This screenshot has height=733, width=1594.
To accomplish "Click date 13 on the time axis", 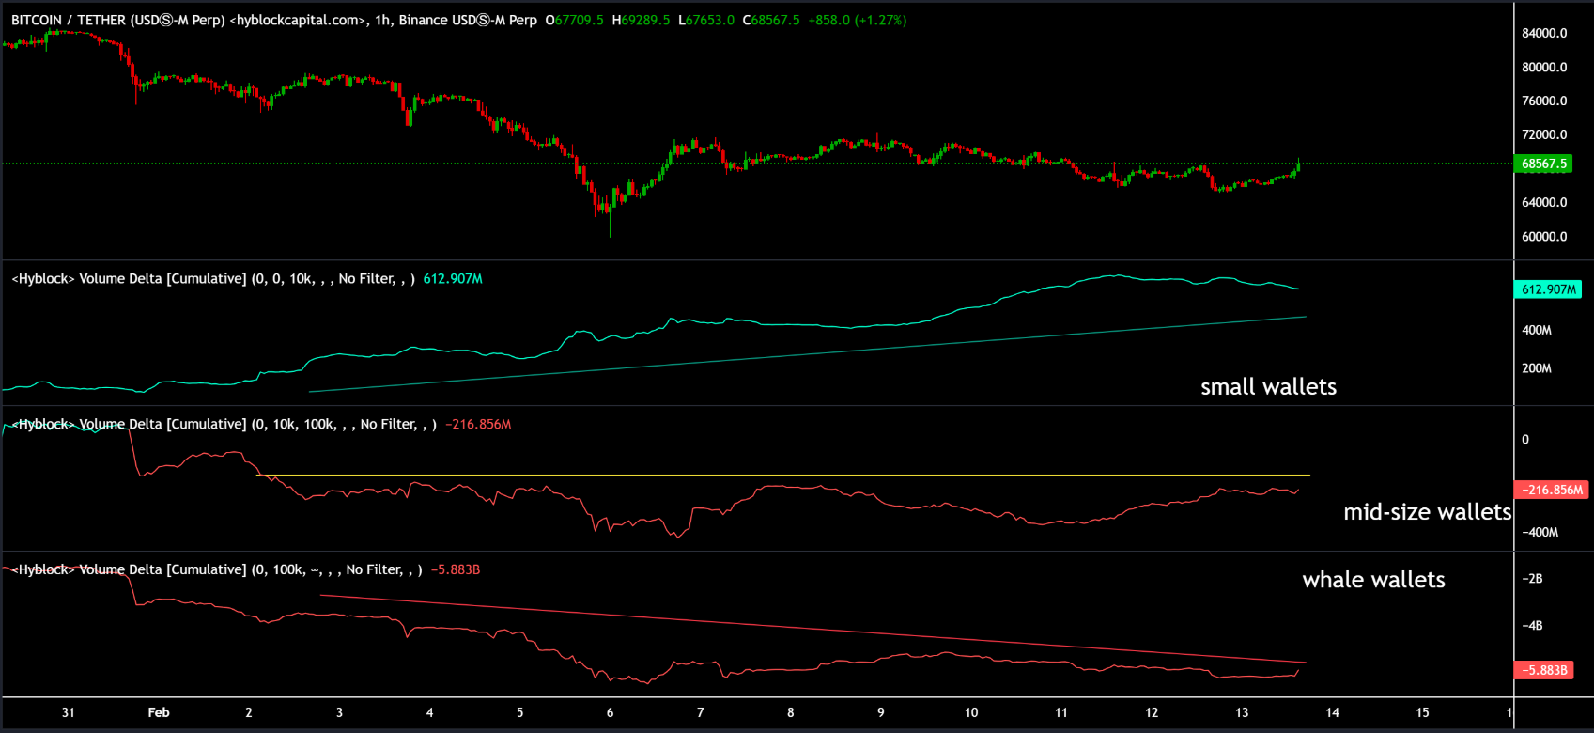I will coord(1242,712).
